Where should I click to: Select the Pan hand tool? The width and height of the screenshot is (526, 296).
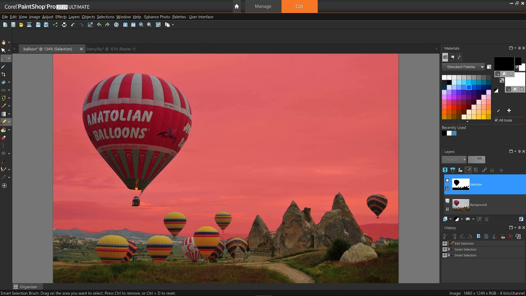[x=3, y=42]
